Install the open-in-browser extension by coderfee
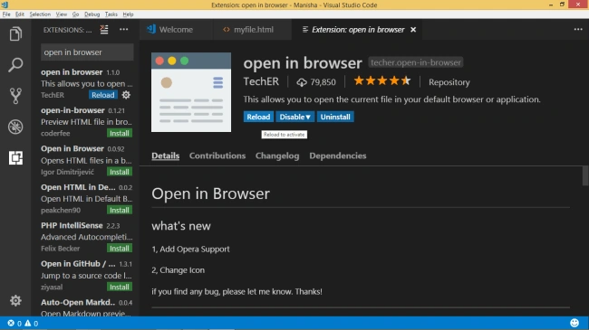Screen dimensions: 589x330 tap(120, 133)
